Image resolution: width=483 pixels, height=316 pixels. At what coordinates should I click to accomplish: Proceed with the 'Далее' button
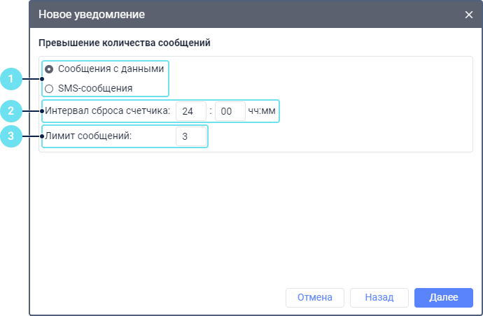pyautogui.click(x=443, y=297)
